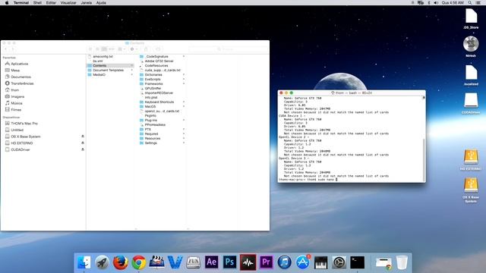Screen dimensions: 486x273
Task: Open the Shell menu
Action: click(x=37, y=3)
